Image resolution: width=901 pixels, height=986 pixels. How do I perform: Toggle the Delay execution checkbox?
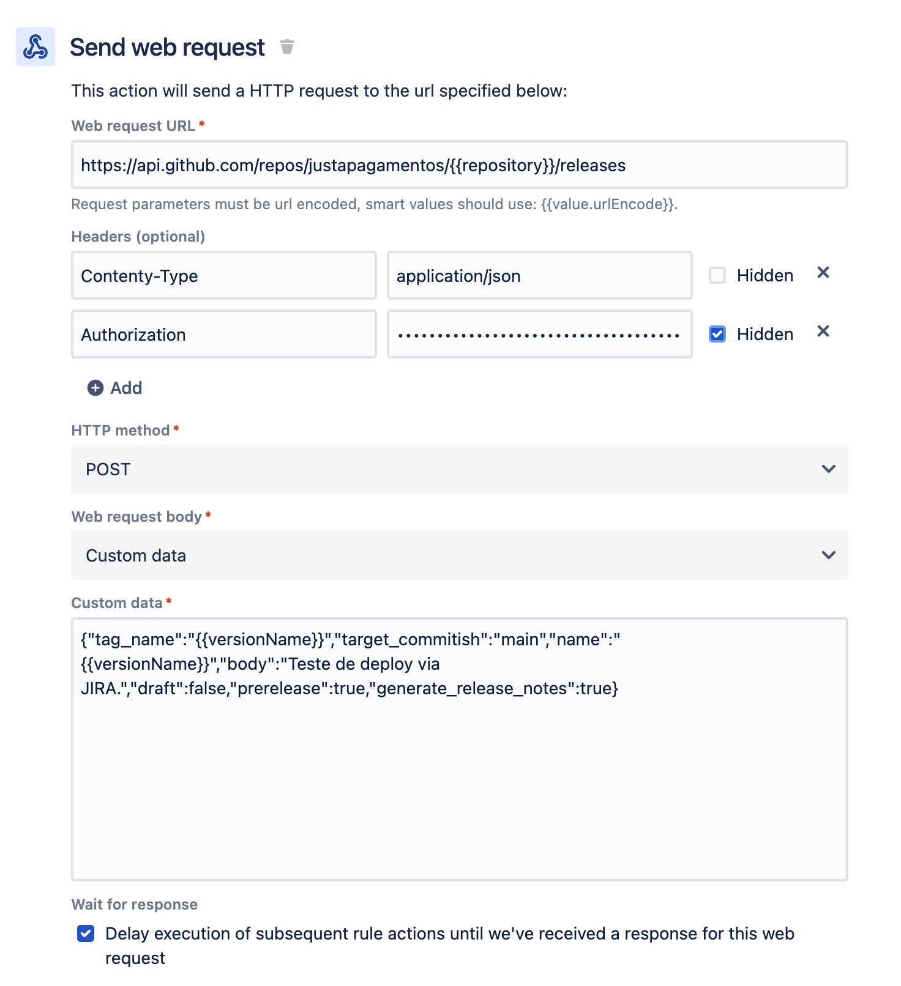[86, 933]
